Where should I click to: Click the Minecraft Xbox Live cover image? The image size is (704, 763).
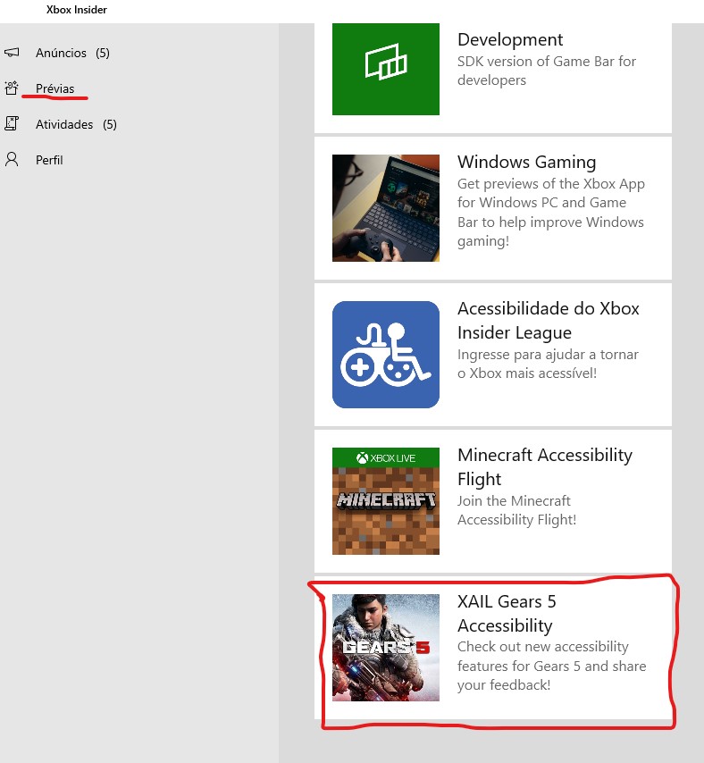[x=386, y=501]
